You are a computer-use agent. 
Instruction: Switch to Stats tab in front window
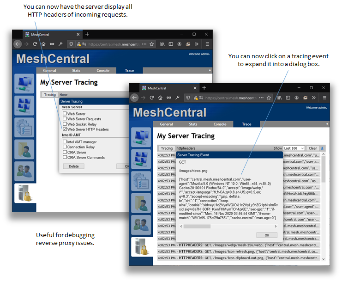pos(193,124)
